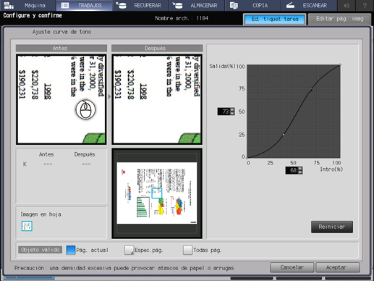The height and width of the screenshot is (281, 374).
Task: Decrease the Salida value 73 with down arrow
Action: 232,113
